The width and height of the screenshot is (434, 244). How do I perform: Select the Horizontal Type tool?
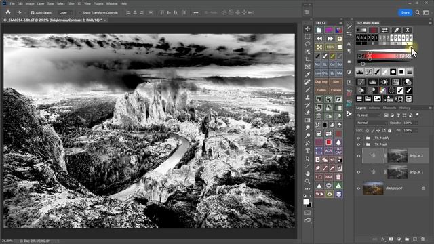307,150
